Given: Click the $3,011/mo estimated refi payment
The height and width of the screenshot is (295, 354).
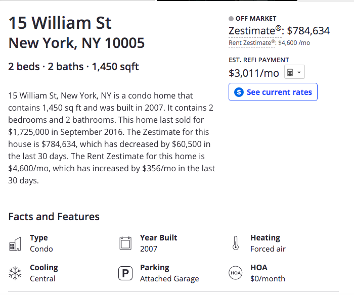Looking at the screenshot, I should pyautogui.click(x=254, y=73).
